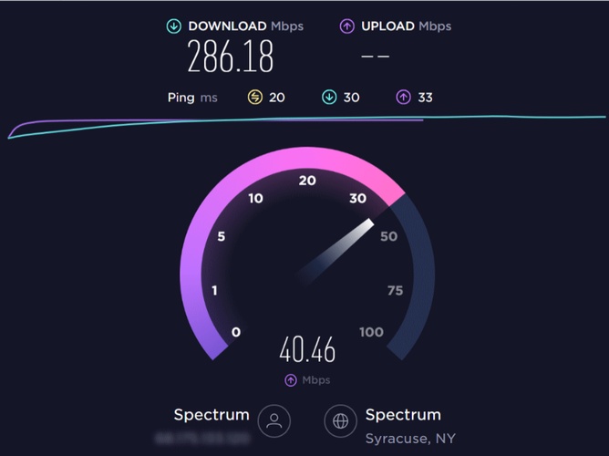Open the Spectrum server name link
Image resolution: width=609 pixels, height=456 pixels.
tap(403, 415)
